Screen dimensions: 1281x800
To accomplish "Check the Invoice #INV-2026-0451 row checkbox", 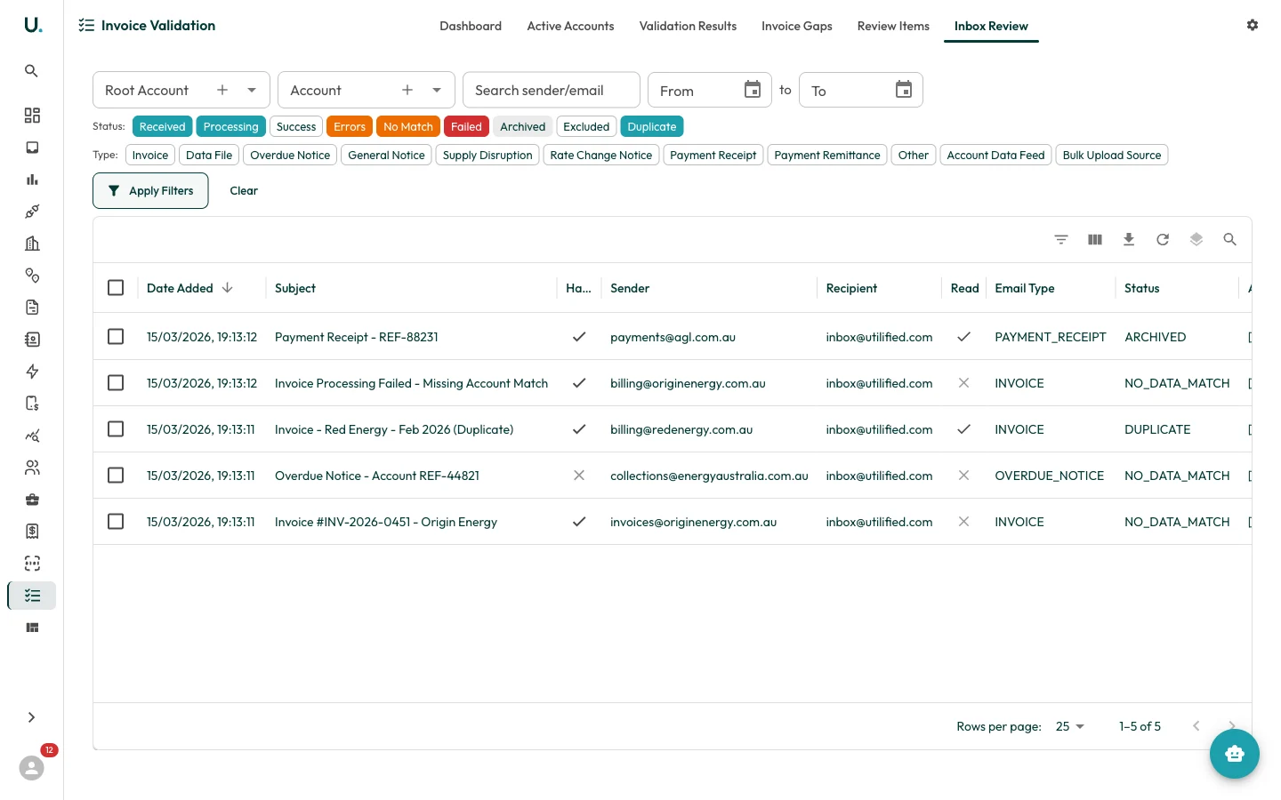I will [x=116, y=522].
